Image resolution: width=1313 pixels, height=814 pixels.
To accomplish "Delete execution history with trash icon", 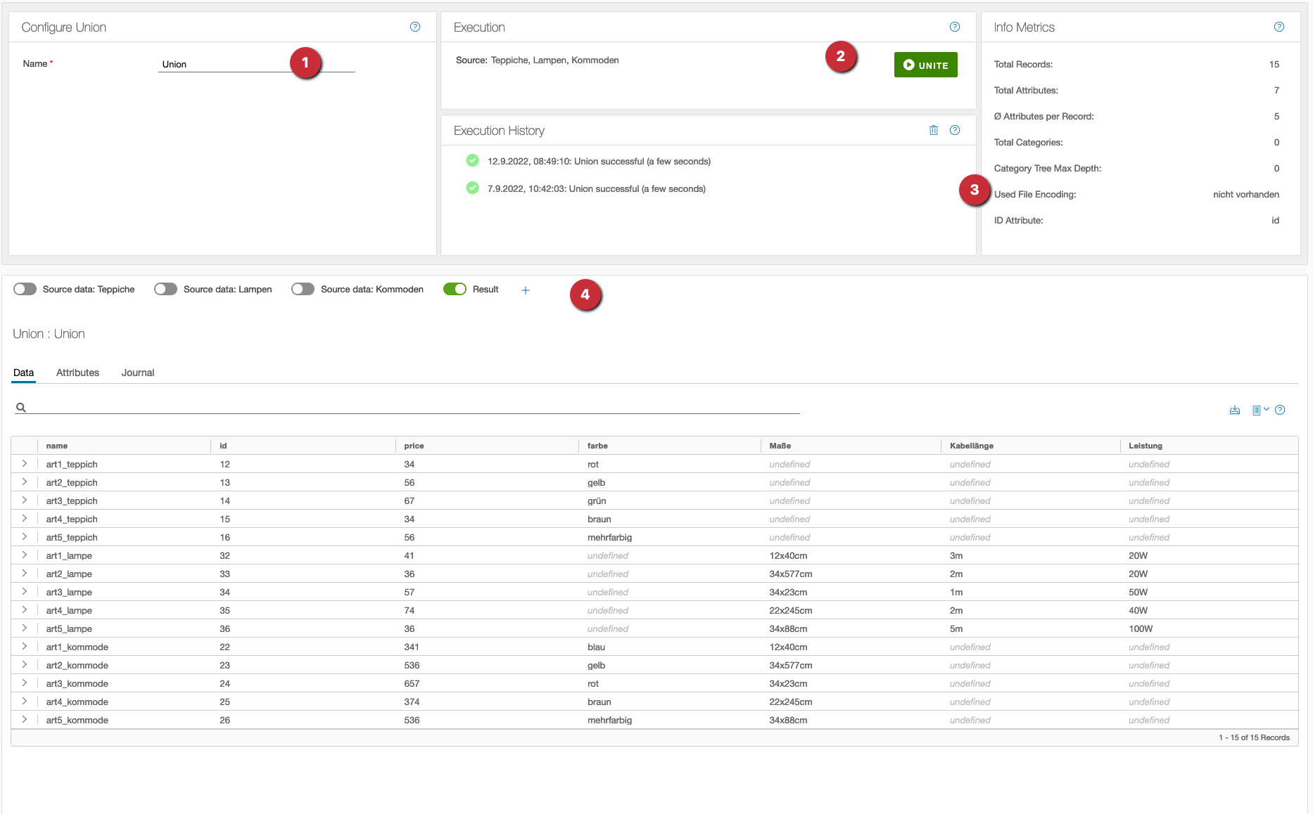I will [933, 130].
